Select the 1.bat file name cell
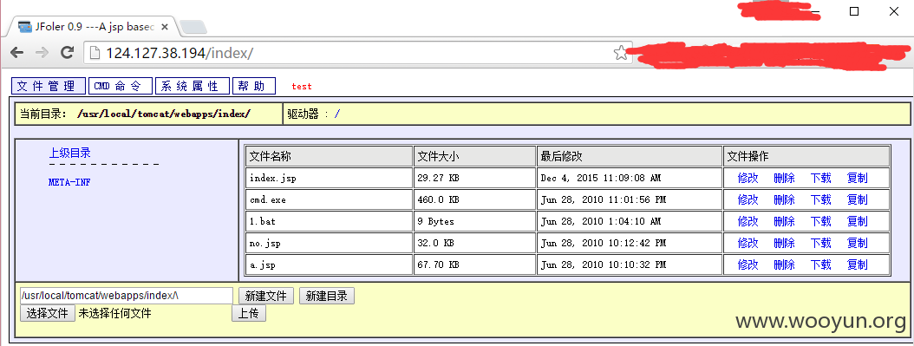Screen dimensions: 914x346 point(329,221)
